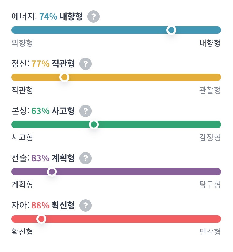Click the purple 전술 slider handle
Viewport: 233px width, 252px height.
(x=52, y=172)
